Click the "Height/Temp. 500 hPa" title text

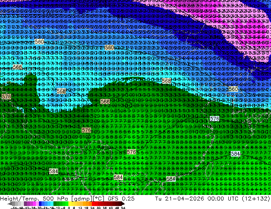(35, 198)
